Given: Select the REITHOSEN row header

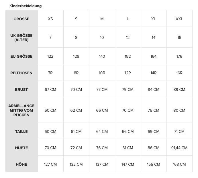Looking at the screenshot, I should pyautogui.click(x=21, y=73).
